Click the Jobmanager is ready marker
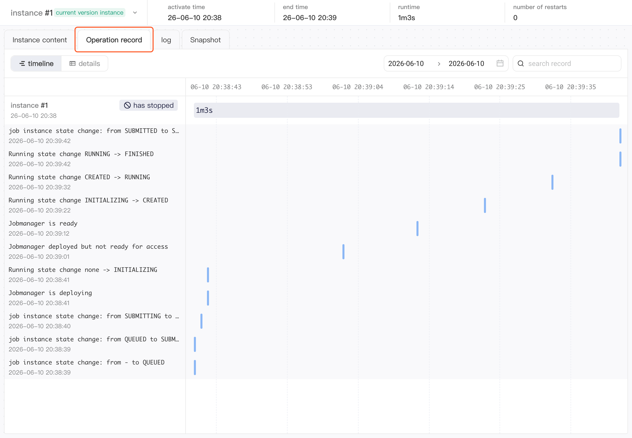Viewport: 632px width, 438px height. click(417, 229)
